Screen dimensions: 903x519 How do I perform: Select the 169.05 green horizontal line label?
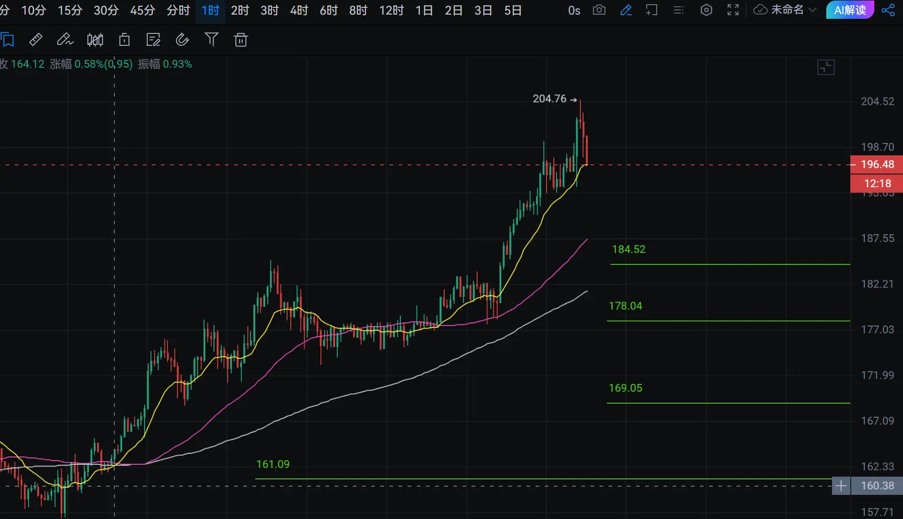click(625, 388)
